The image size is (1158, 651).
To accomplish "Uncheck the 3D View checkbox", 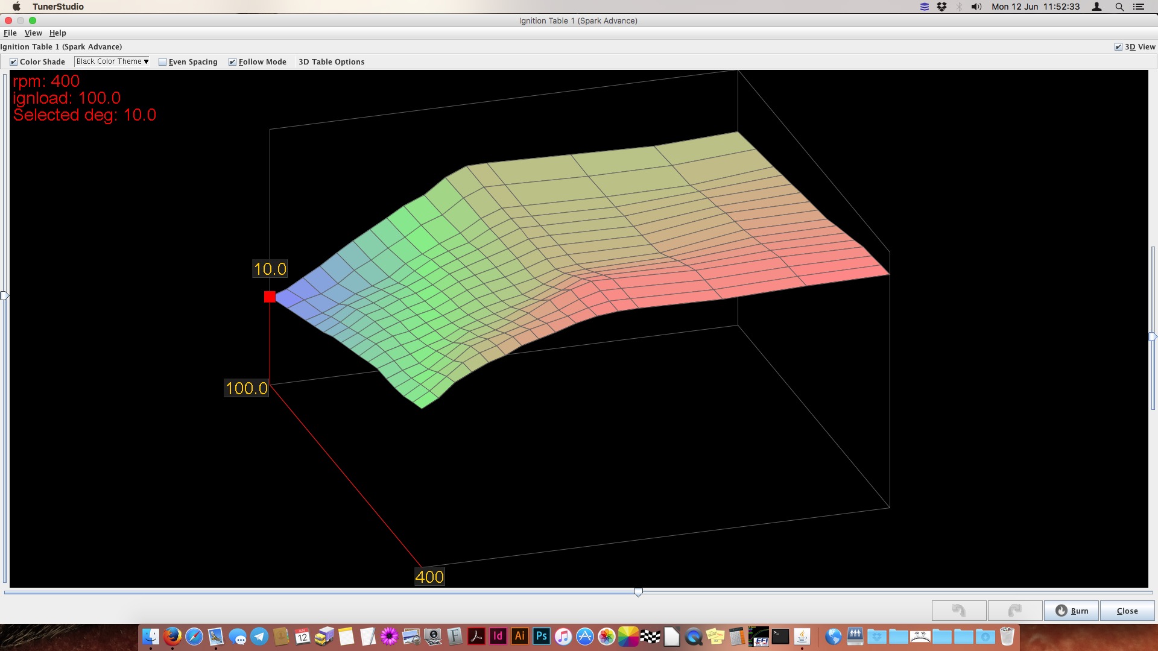I will point(1118,46).
